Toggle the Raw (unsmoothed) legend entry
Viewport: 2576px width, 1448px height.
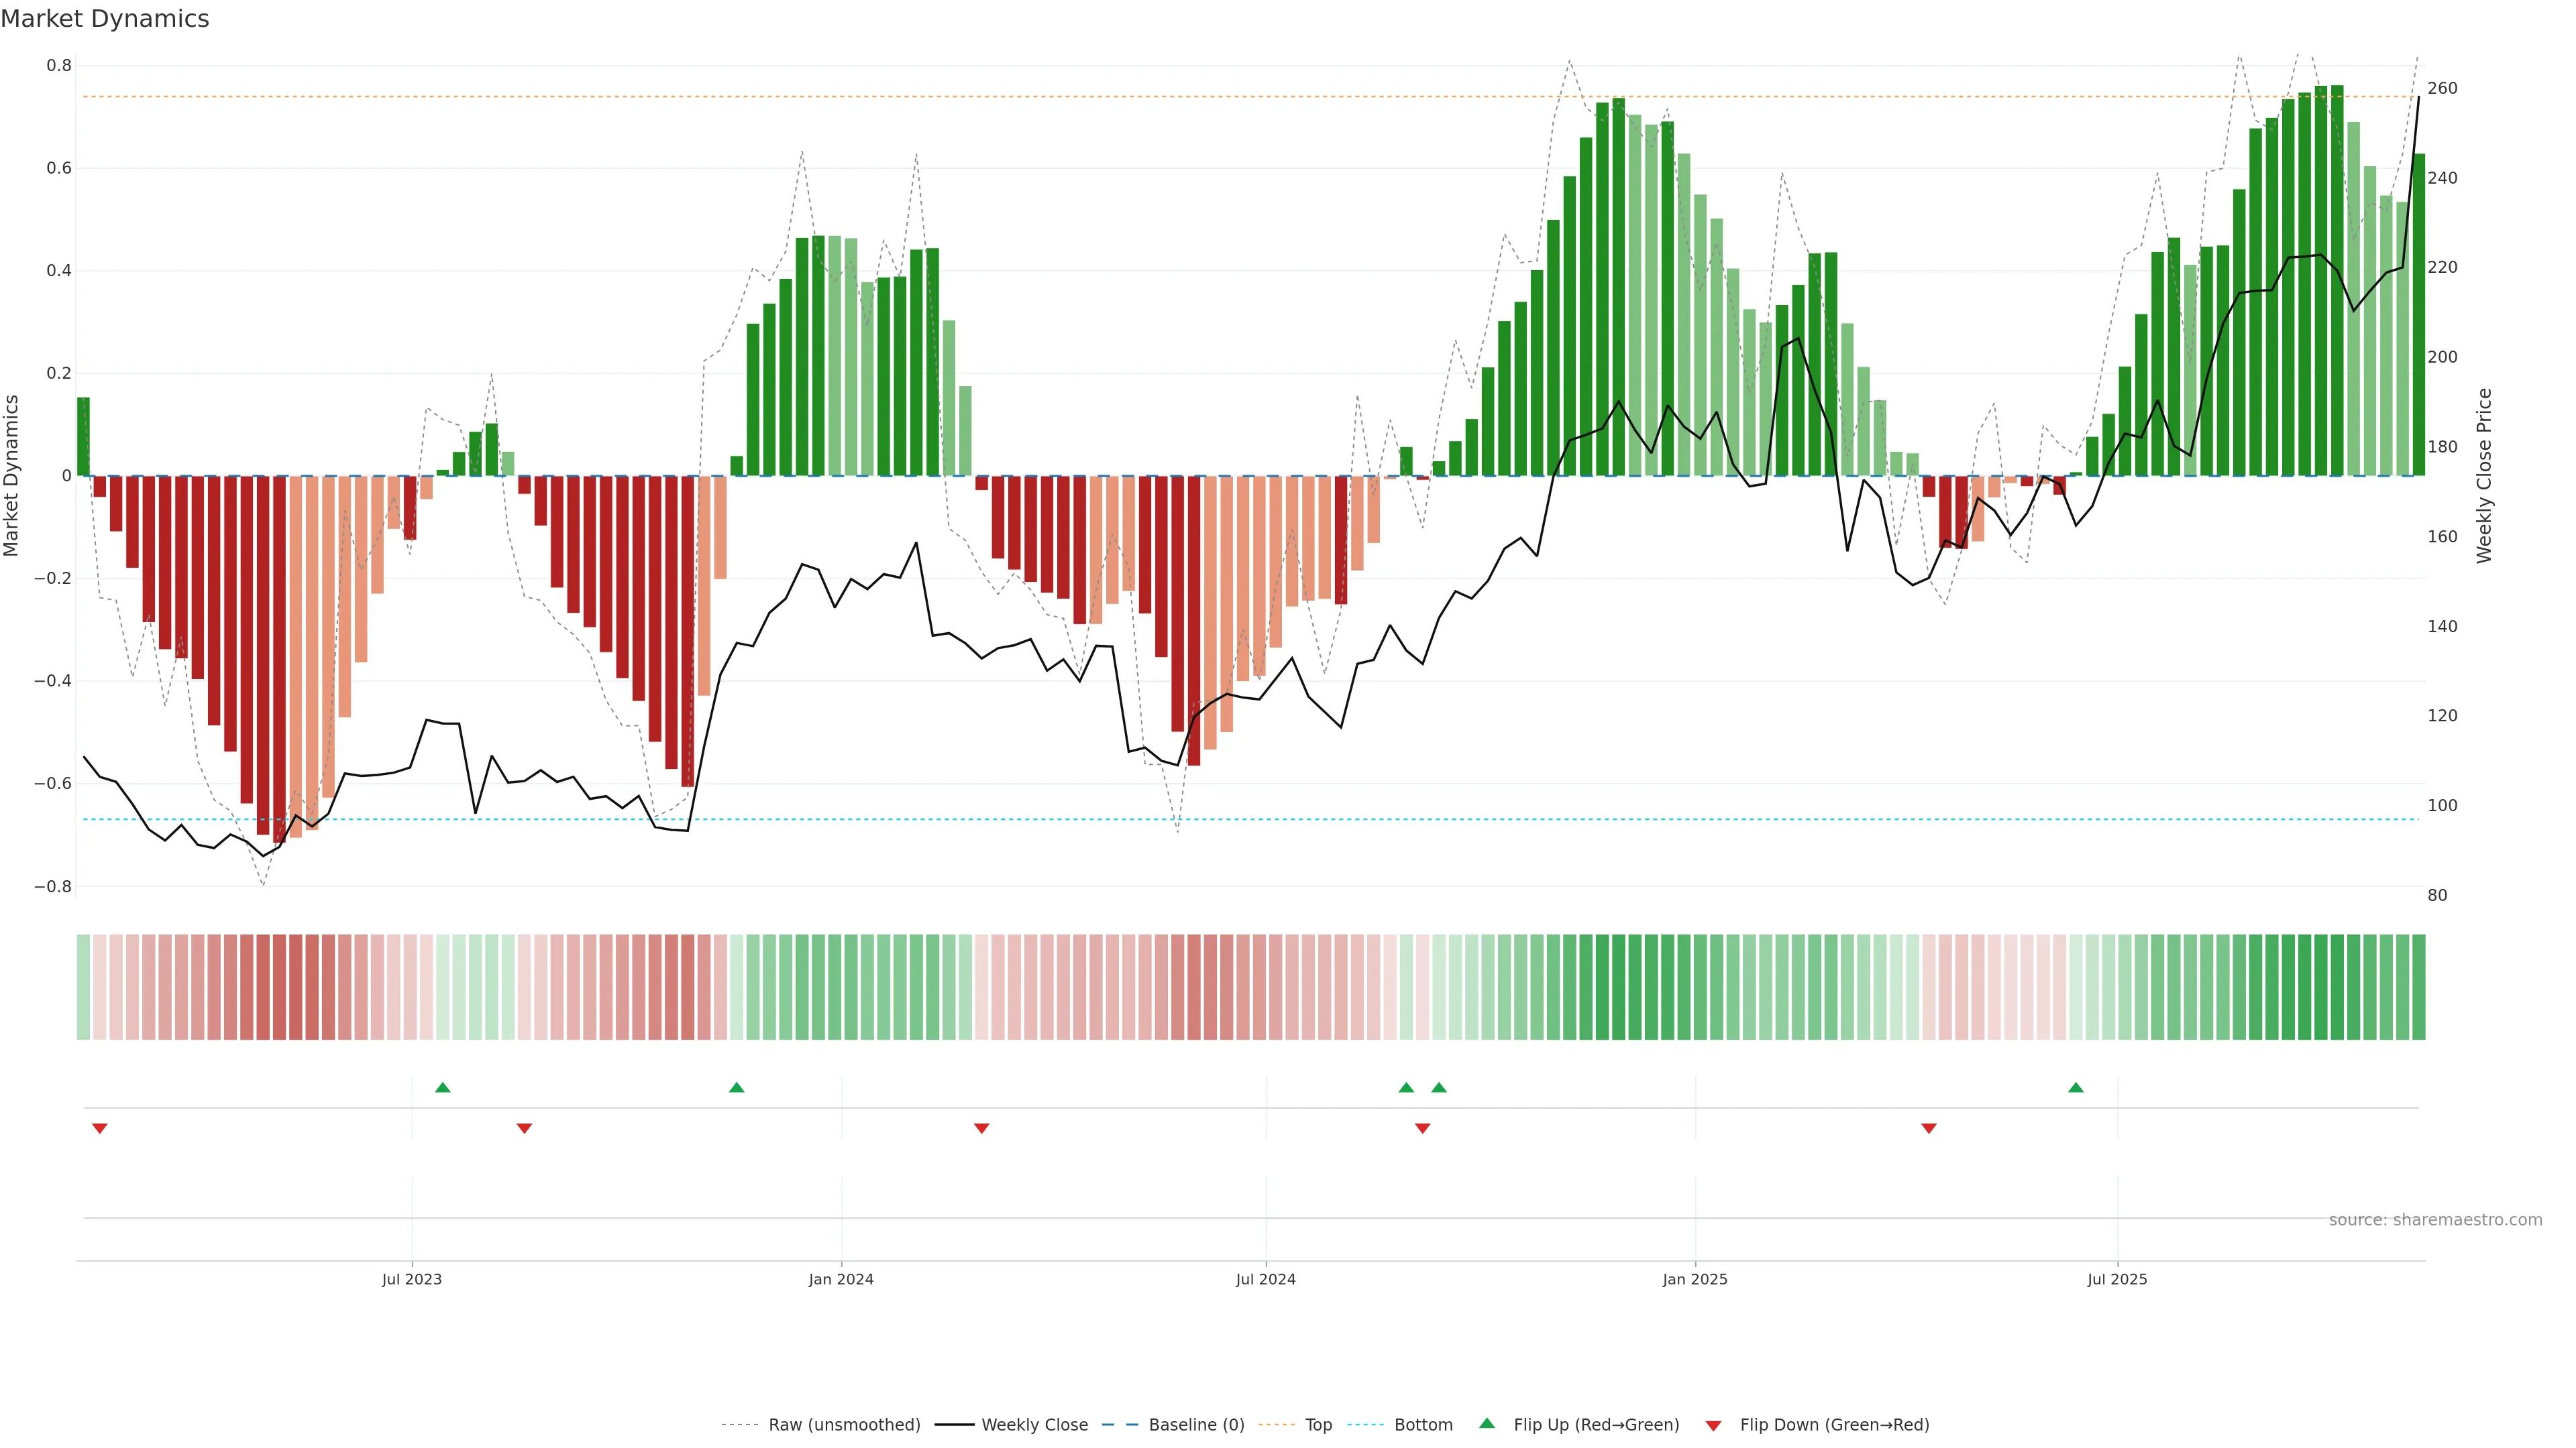pos(844,1425)
